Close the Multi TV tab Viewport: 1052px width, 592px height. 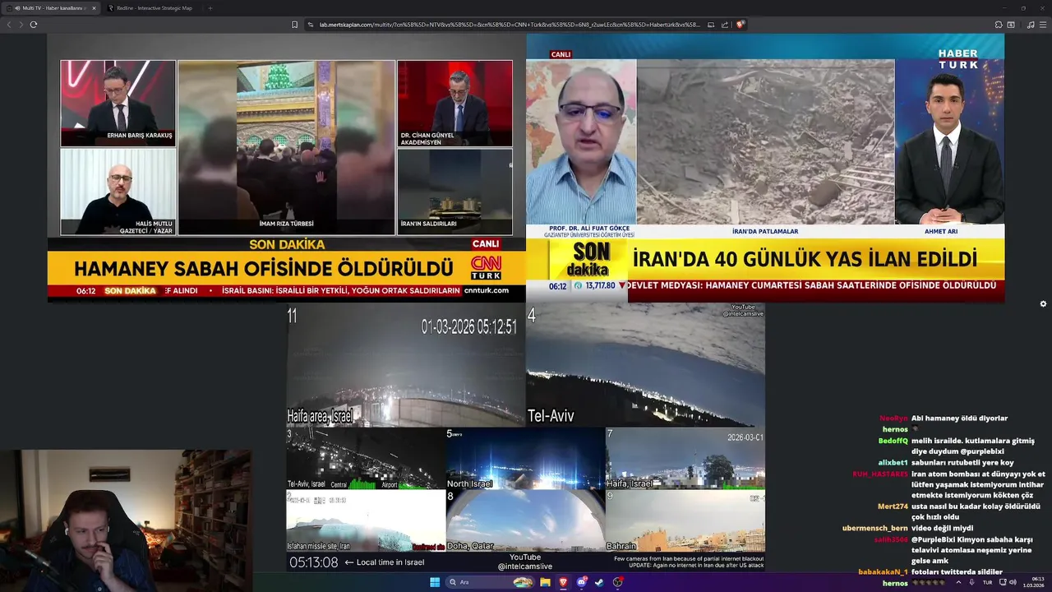click(93, 8)
